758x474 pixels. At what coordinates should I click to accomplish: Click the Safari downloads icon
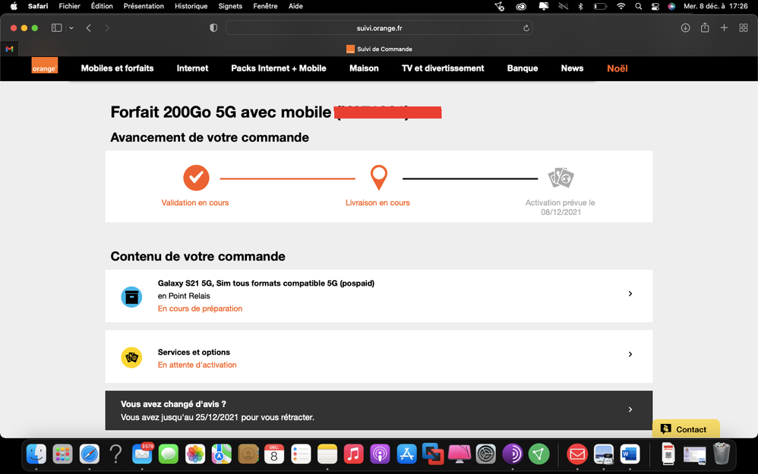685,28
